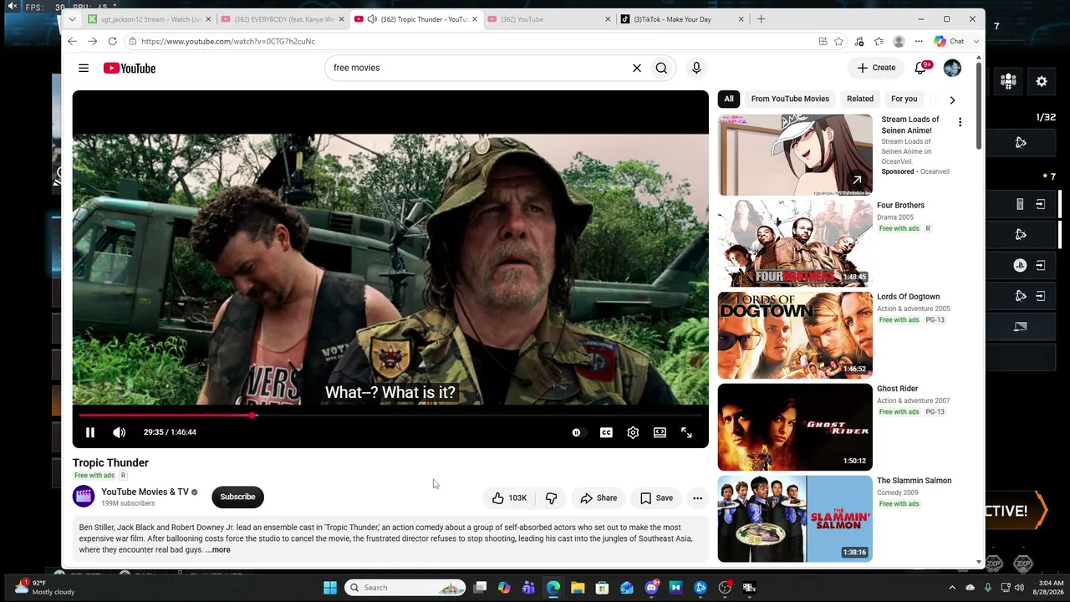The height and width of the screenshot is (602, 1070).
Task: Open File Explorer from the taskbar
Action: (578, 588)
